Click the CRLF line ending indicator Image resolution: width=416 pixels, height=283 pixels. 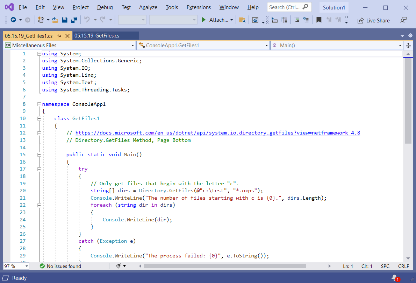403,266
